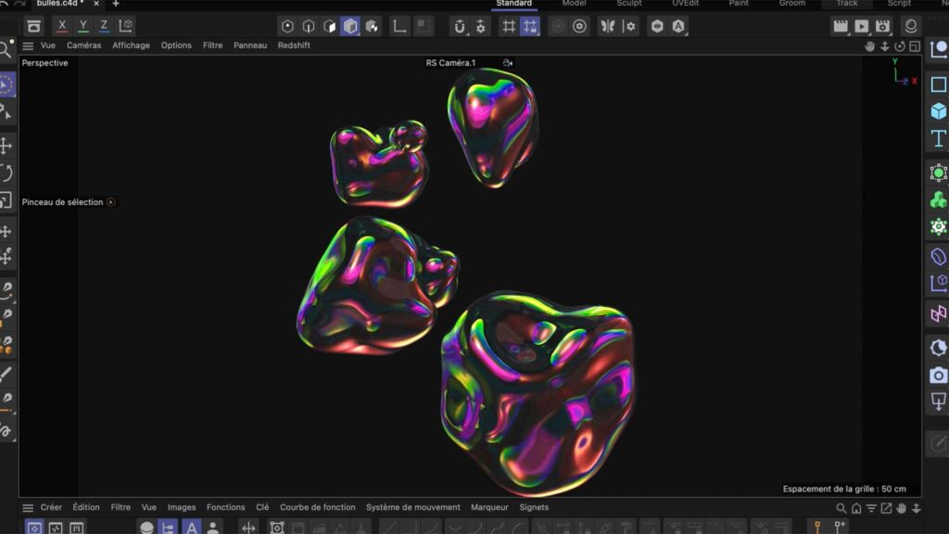Click the Render to Picture Viewer icon
Screen dimensions: 949x534
862,26
